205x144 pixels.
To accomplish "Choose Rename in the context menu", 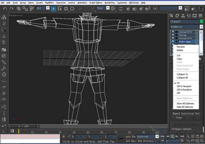I will pyautogui.click(x=181, y=47).
